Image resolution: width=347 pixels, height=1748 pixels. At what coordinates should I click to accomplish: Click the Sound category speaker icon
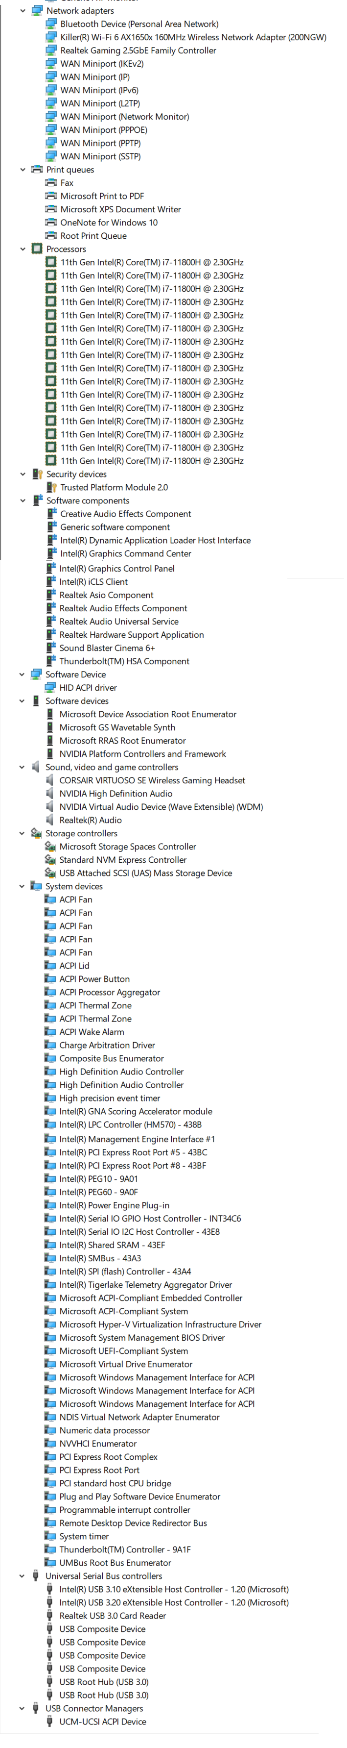(36, 768)
